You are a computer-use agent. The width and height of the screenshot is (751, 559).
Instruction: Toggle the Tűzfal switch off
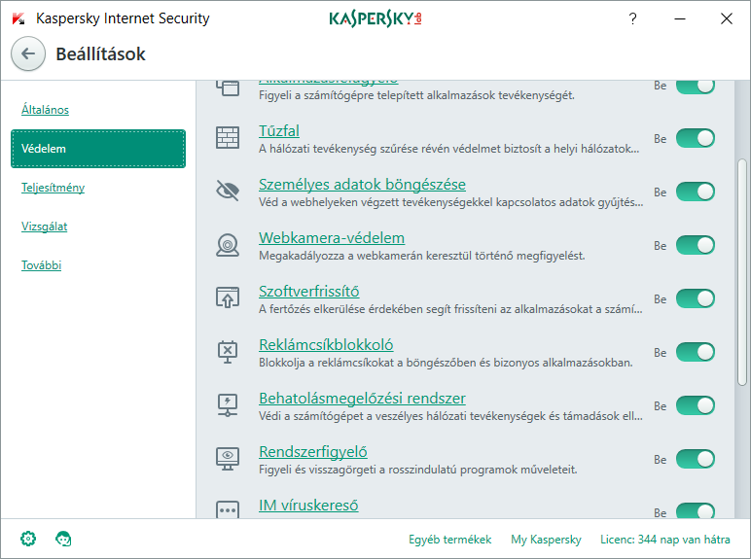695,139
